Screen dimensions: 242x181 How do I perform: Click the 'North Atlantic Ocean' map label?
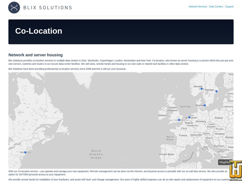(96, 154)
